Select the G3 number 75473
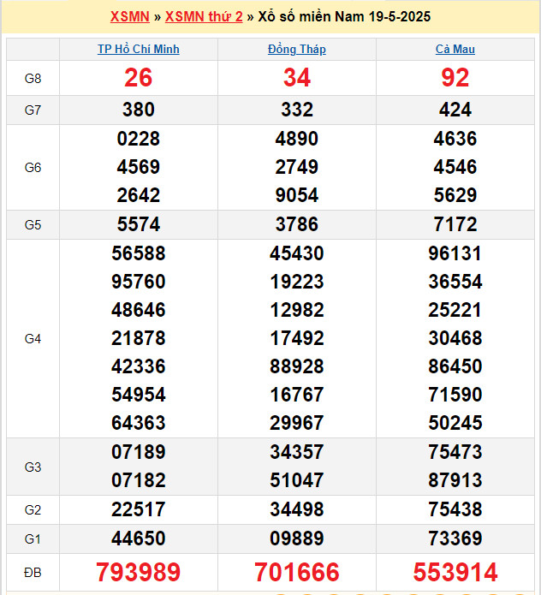Viewport: 541px width, 595px height. pyautogui.click(x=455, y=452)
